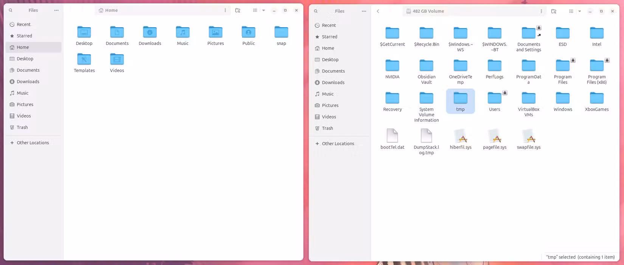
Task: Select $WINDOWS.~BT folder
Action: click(x=494, y=39)
